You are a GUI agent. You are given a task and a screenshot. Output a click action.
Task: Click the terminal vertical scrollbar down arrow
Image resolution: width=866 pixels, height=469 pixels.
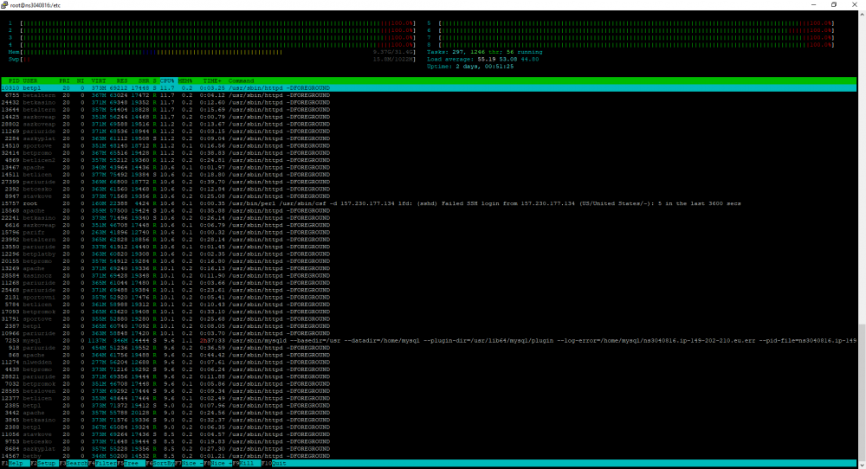pyautogui.click(x=862, y=465)
